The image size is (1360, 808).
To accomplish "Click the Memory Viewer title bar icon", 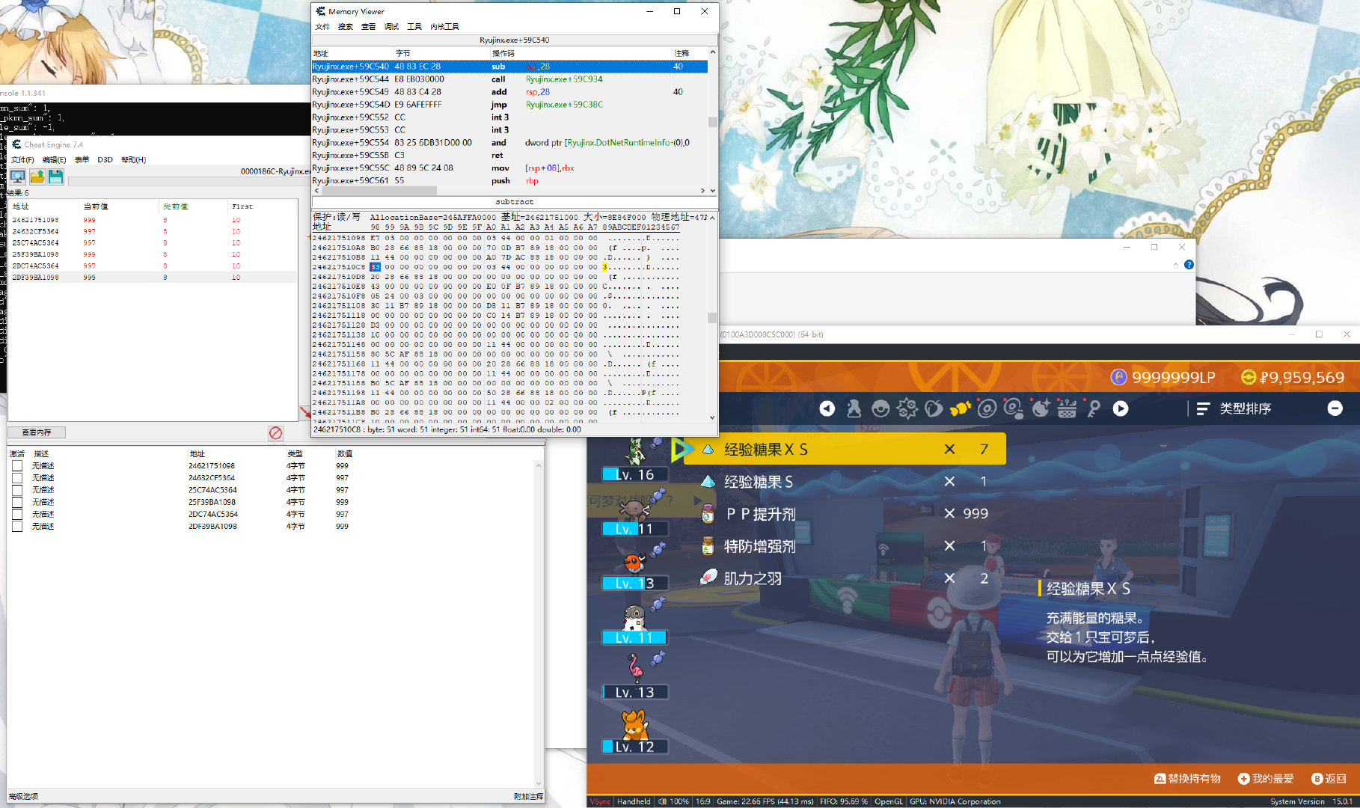I will tap(321, 11).
